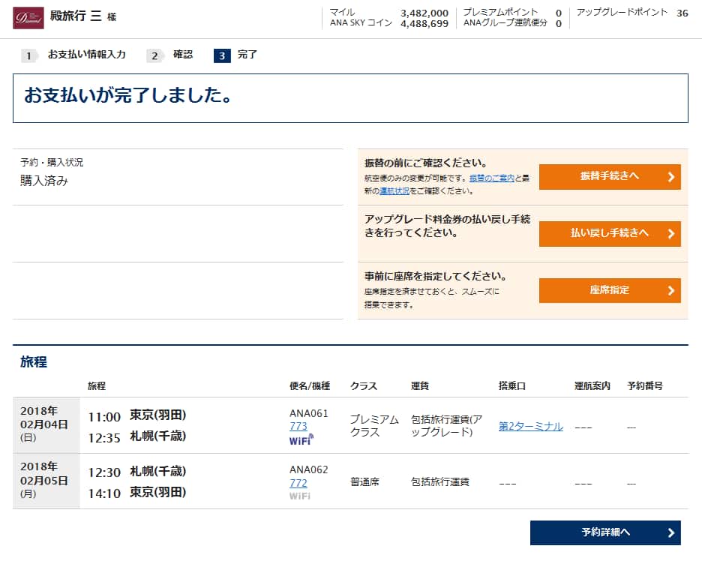The image size is (702, 567).
Task: Go to 予約詳細へ reservation details
Action: click(604, 532)
